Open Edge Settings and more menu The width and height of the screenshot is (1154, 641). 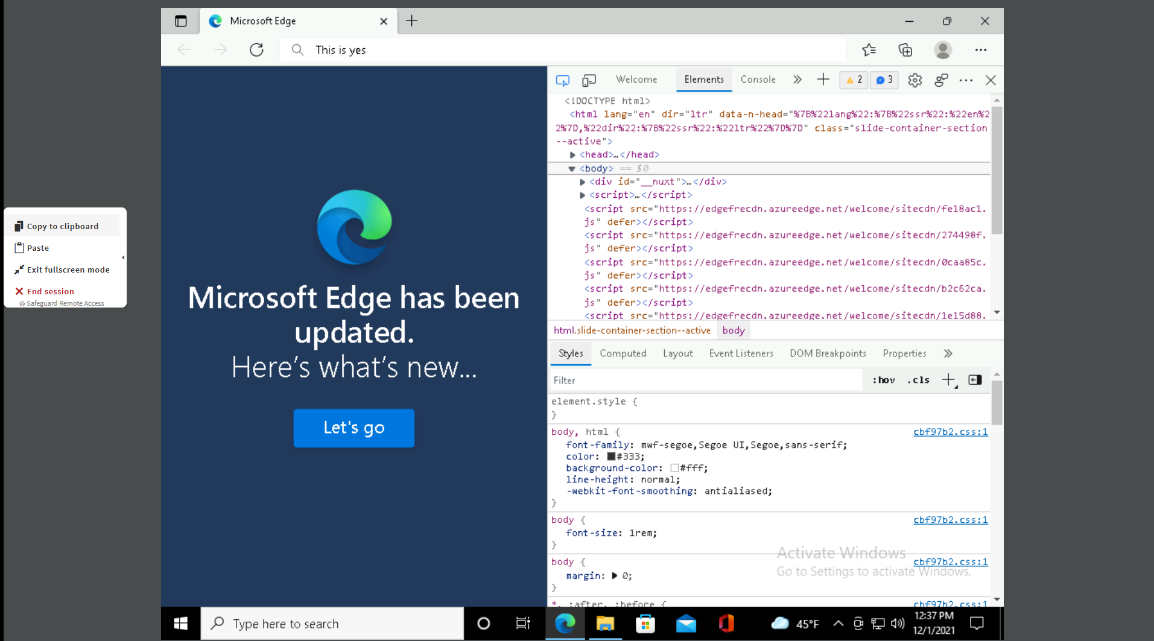981,50
